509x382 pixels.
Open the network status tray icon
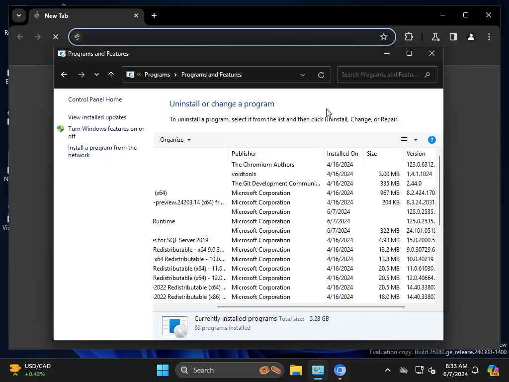[419, 370]
